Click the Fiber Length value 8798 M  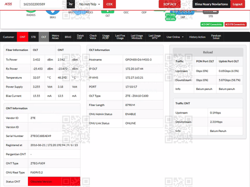130,105
